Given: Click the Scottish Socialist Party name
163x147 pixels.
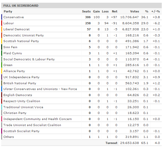Looking at the screenshot, I should click(x=21, y=131).
